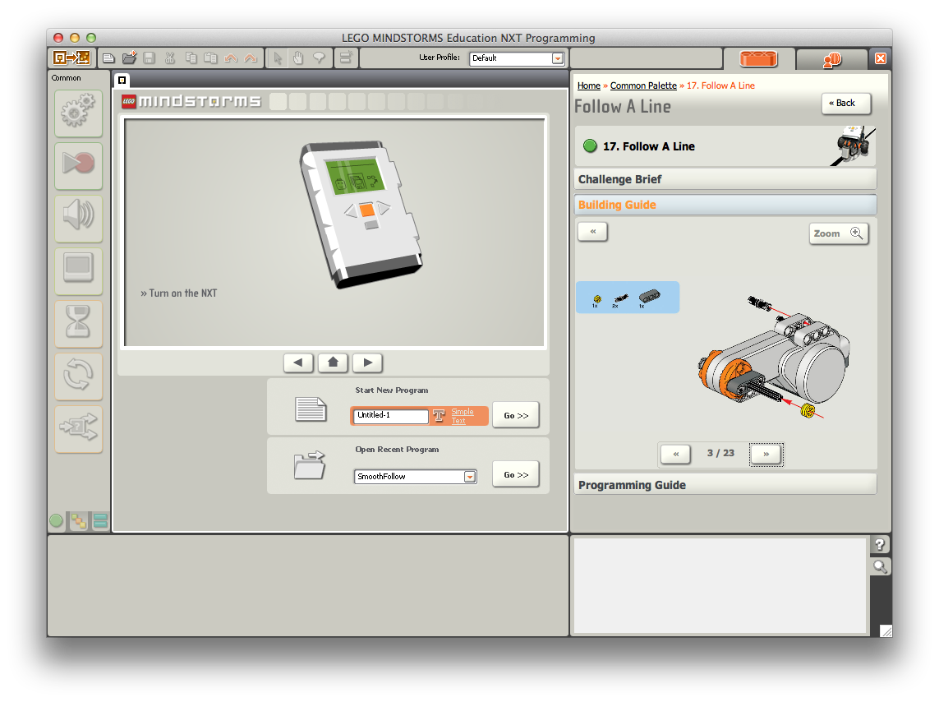The height and width of the screenshot is (702, 939).
Task: Switch to Complete palette tab
Action: pos(78,521)
